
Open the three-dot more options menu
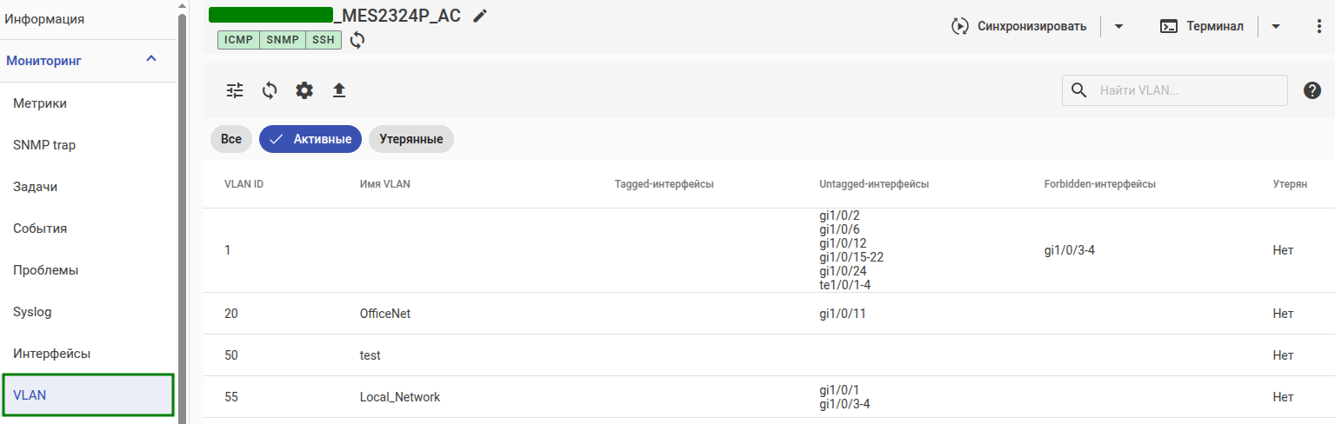[x=1319, y=26]
